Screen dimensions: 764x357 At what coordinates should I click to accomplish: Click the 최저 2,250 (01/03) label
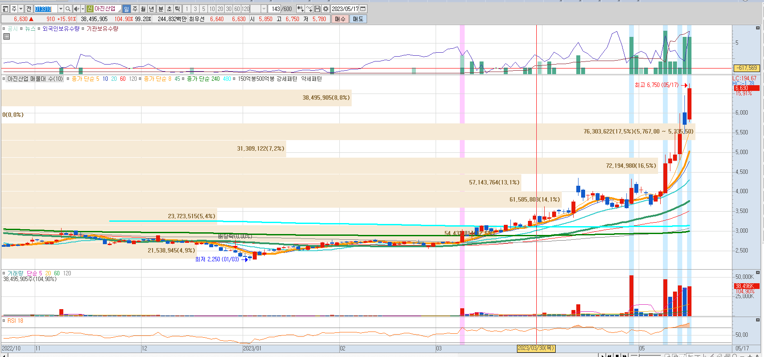217,259
